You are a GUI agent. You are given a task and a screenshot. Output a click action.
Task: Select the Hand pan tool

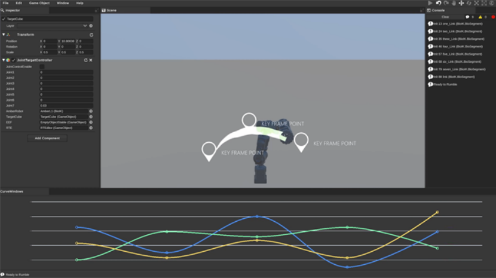click(x=454, y=3)
